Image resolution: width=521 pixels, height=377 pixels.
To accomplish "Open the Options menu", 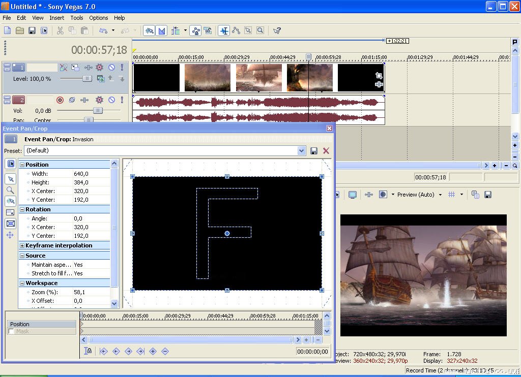I will click(99, 18).
